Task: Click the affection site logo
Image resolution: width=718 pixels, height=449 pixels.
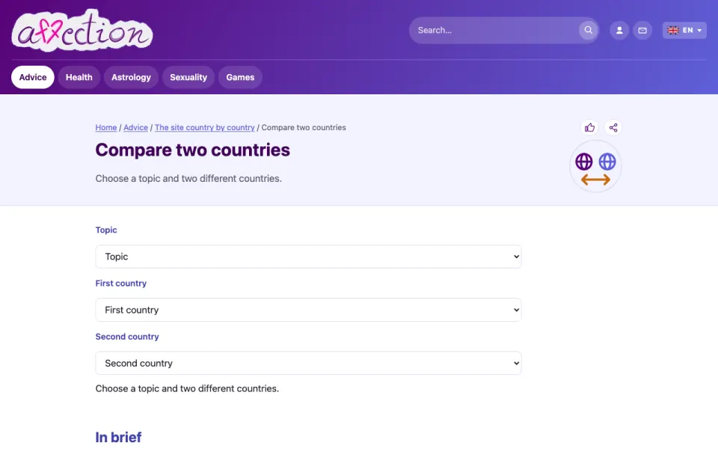Action: tap(82, 30)
